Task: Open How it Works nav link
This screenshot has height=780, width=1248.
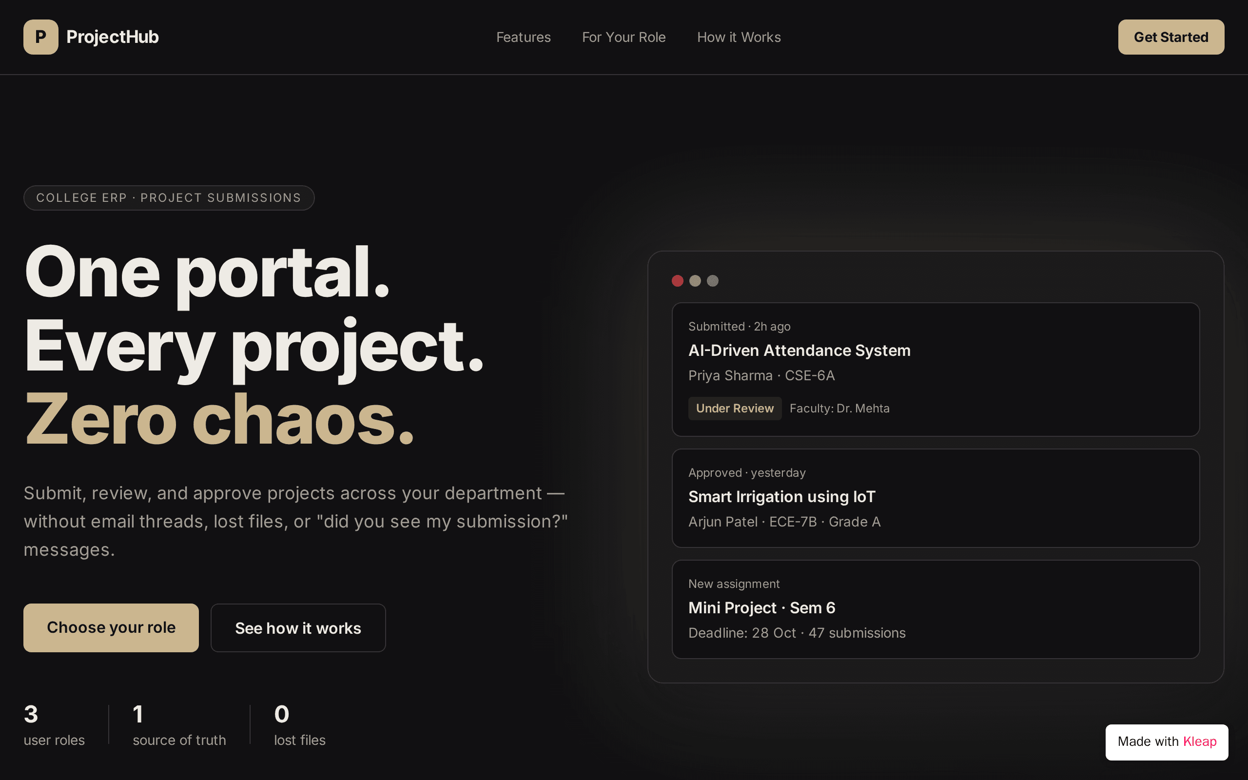Action: 739,37
